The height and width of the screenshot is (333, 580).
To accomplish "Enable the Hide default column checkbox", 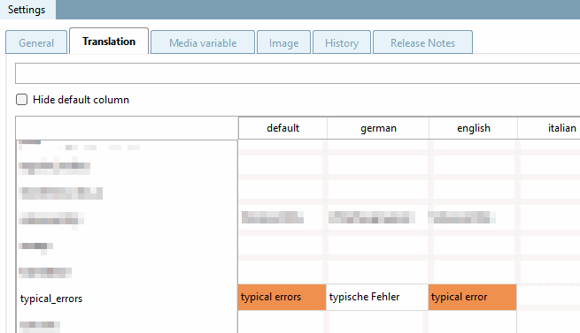I will click(x=21, y=99).
